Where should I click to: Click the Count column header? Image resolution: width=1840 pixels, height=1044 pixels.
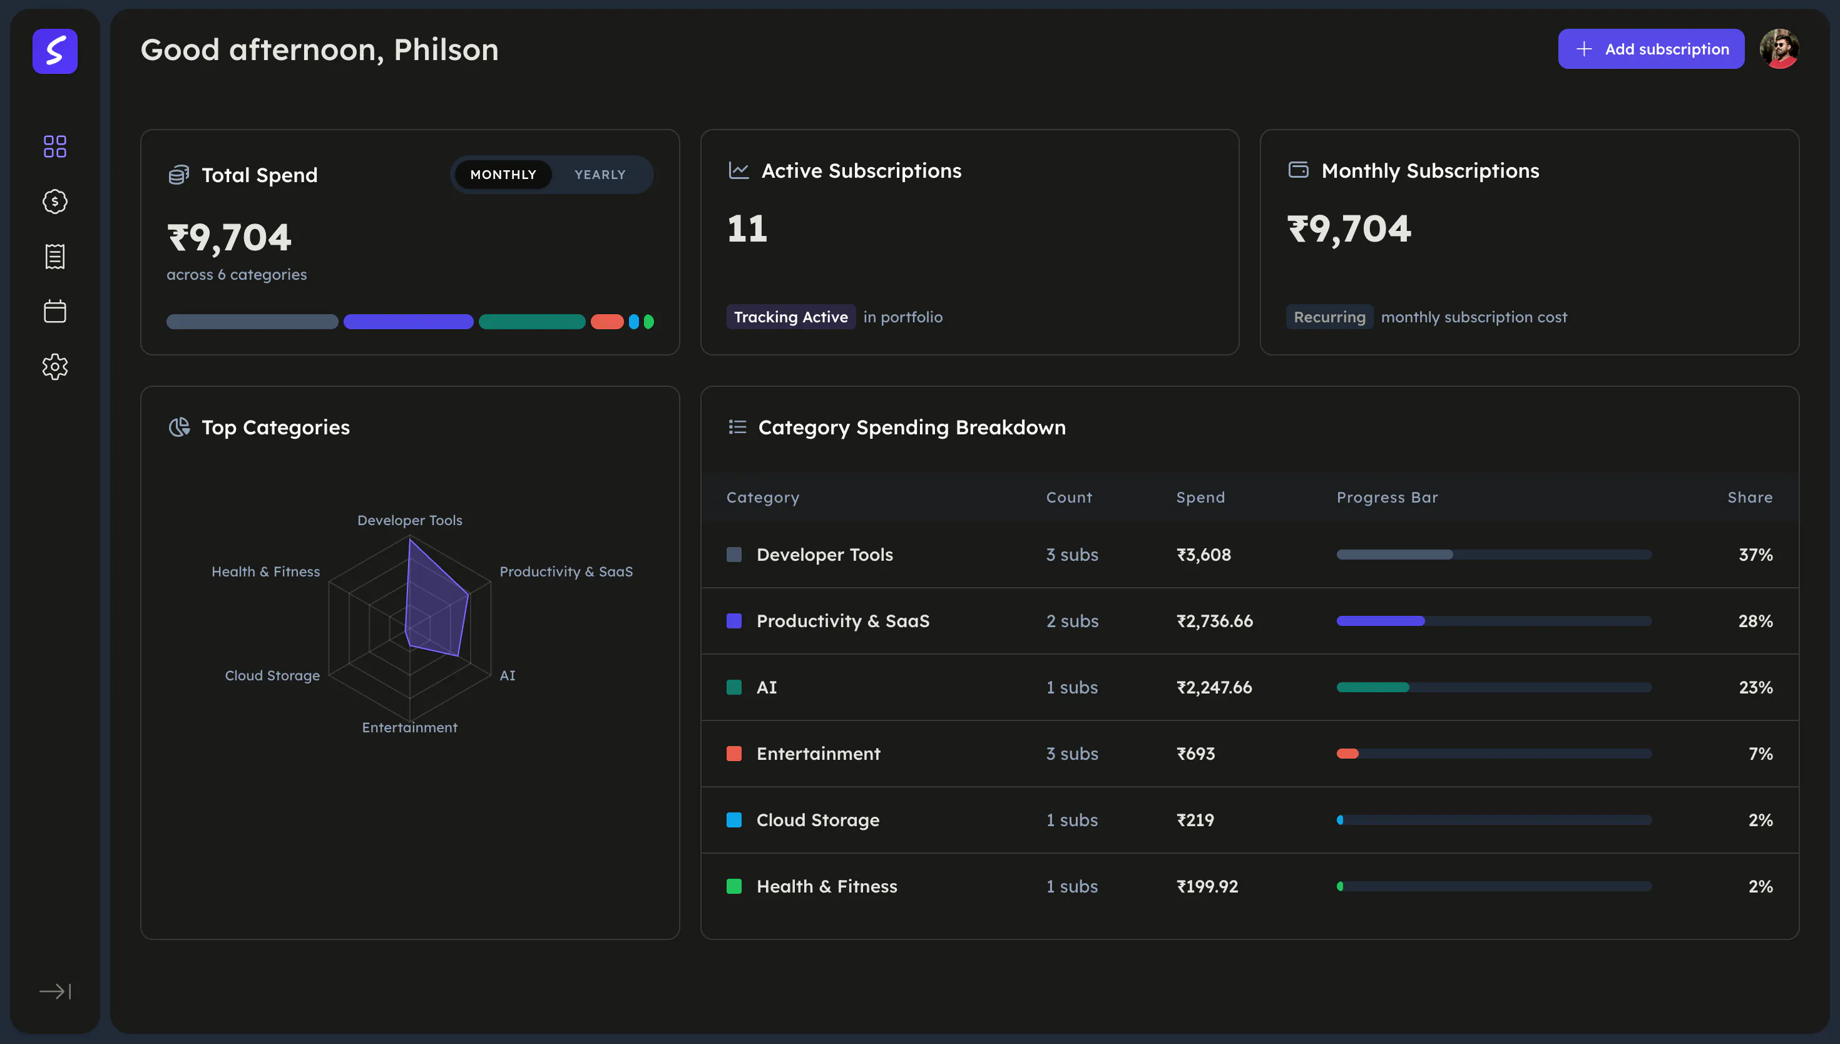point(1069,498)
